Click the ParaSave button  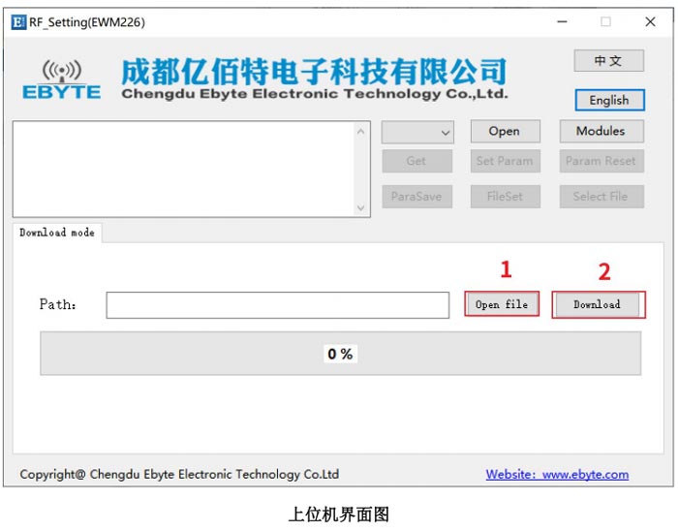click(416, 197)
